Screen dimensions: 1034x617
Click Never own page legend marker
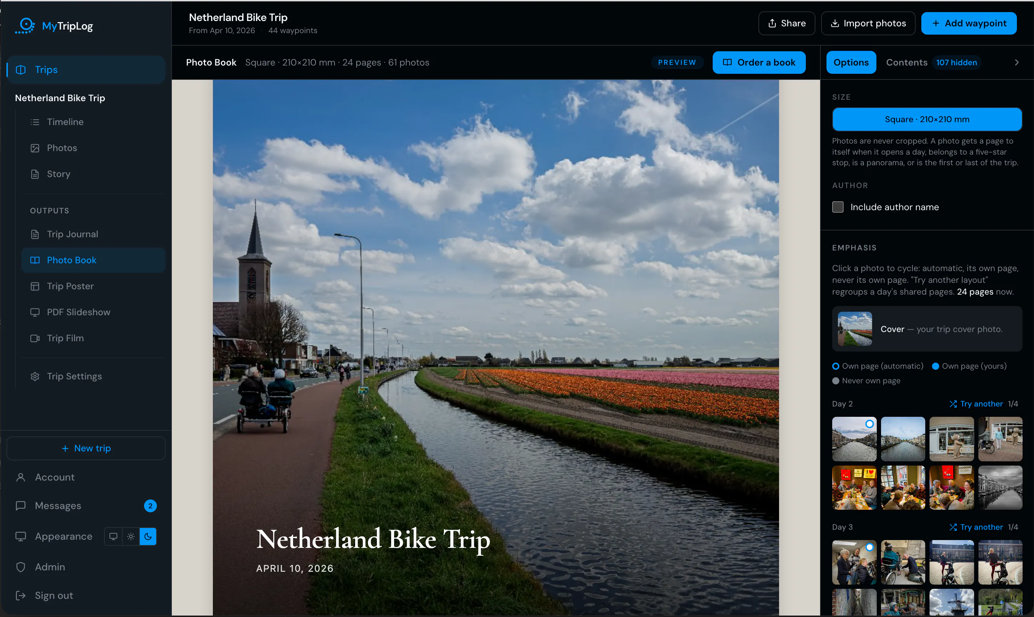pos(835,381)
